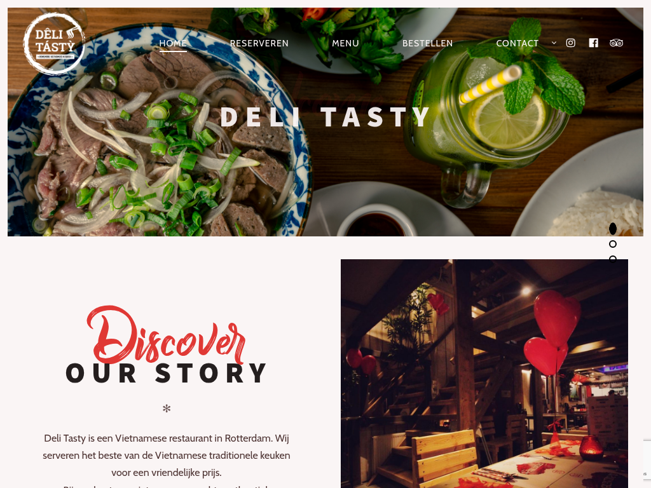Viewport: 651px width, 488px height.
Task: Open the restaurant interior photo with heart balloons
Action: click(484, 374)
